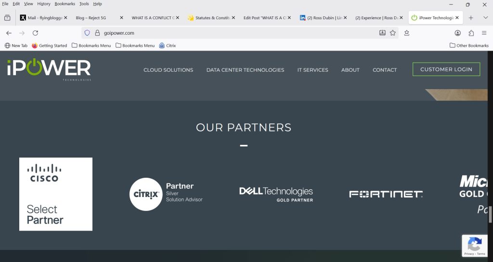The width and height of the screenshot is (493, 262).
Task: Open the hamburger application menu
Action: (484, 33)
